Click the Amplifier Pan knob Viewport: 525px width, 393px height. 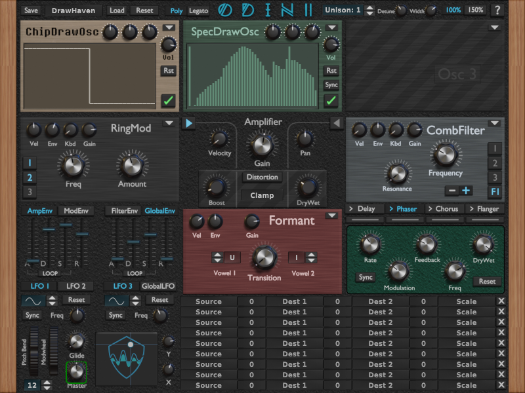(305, 139)
